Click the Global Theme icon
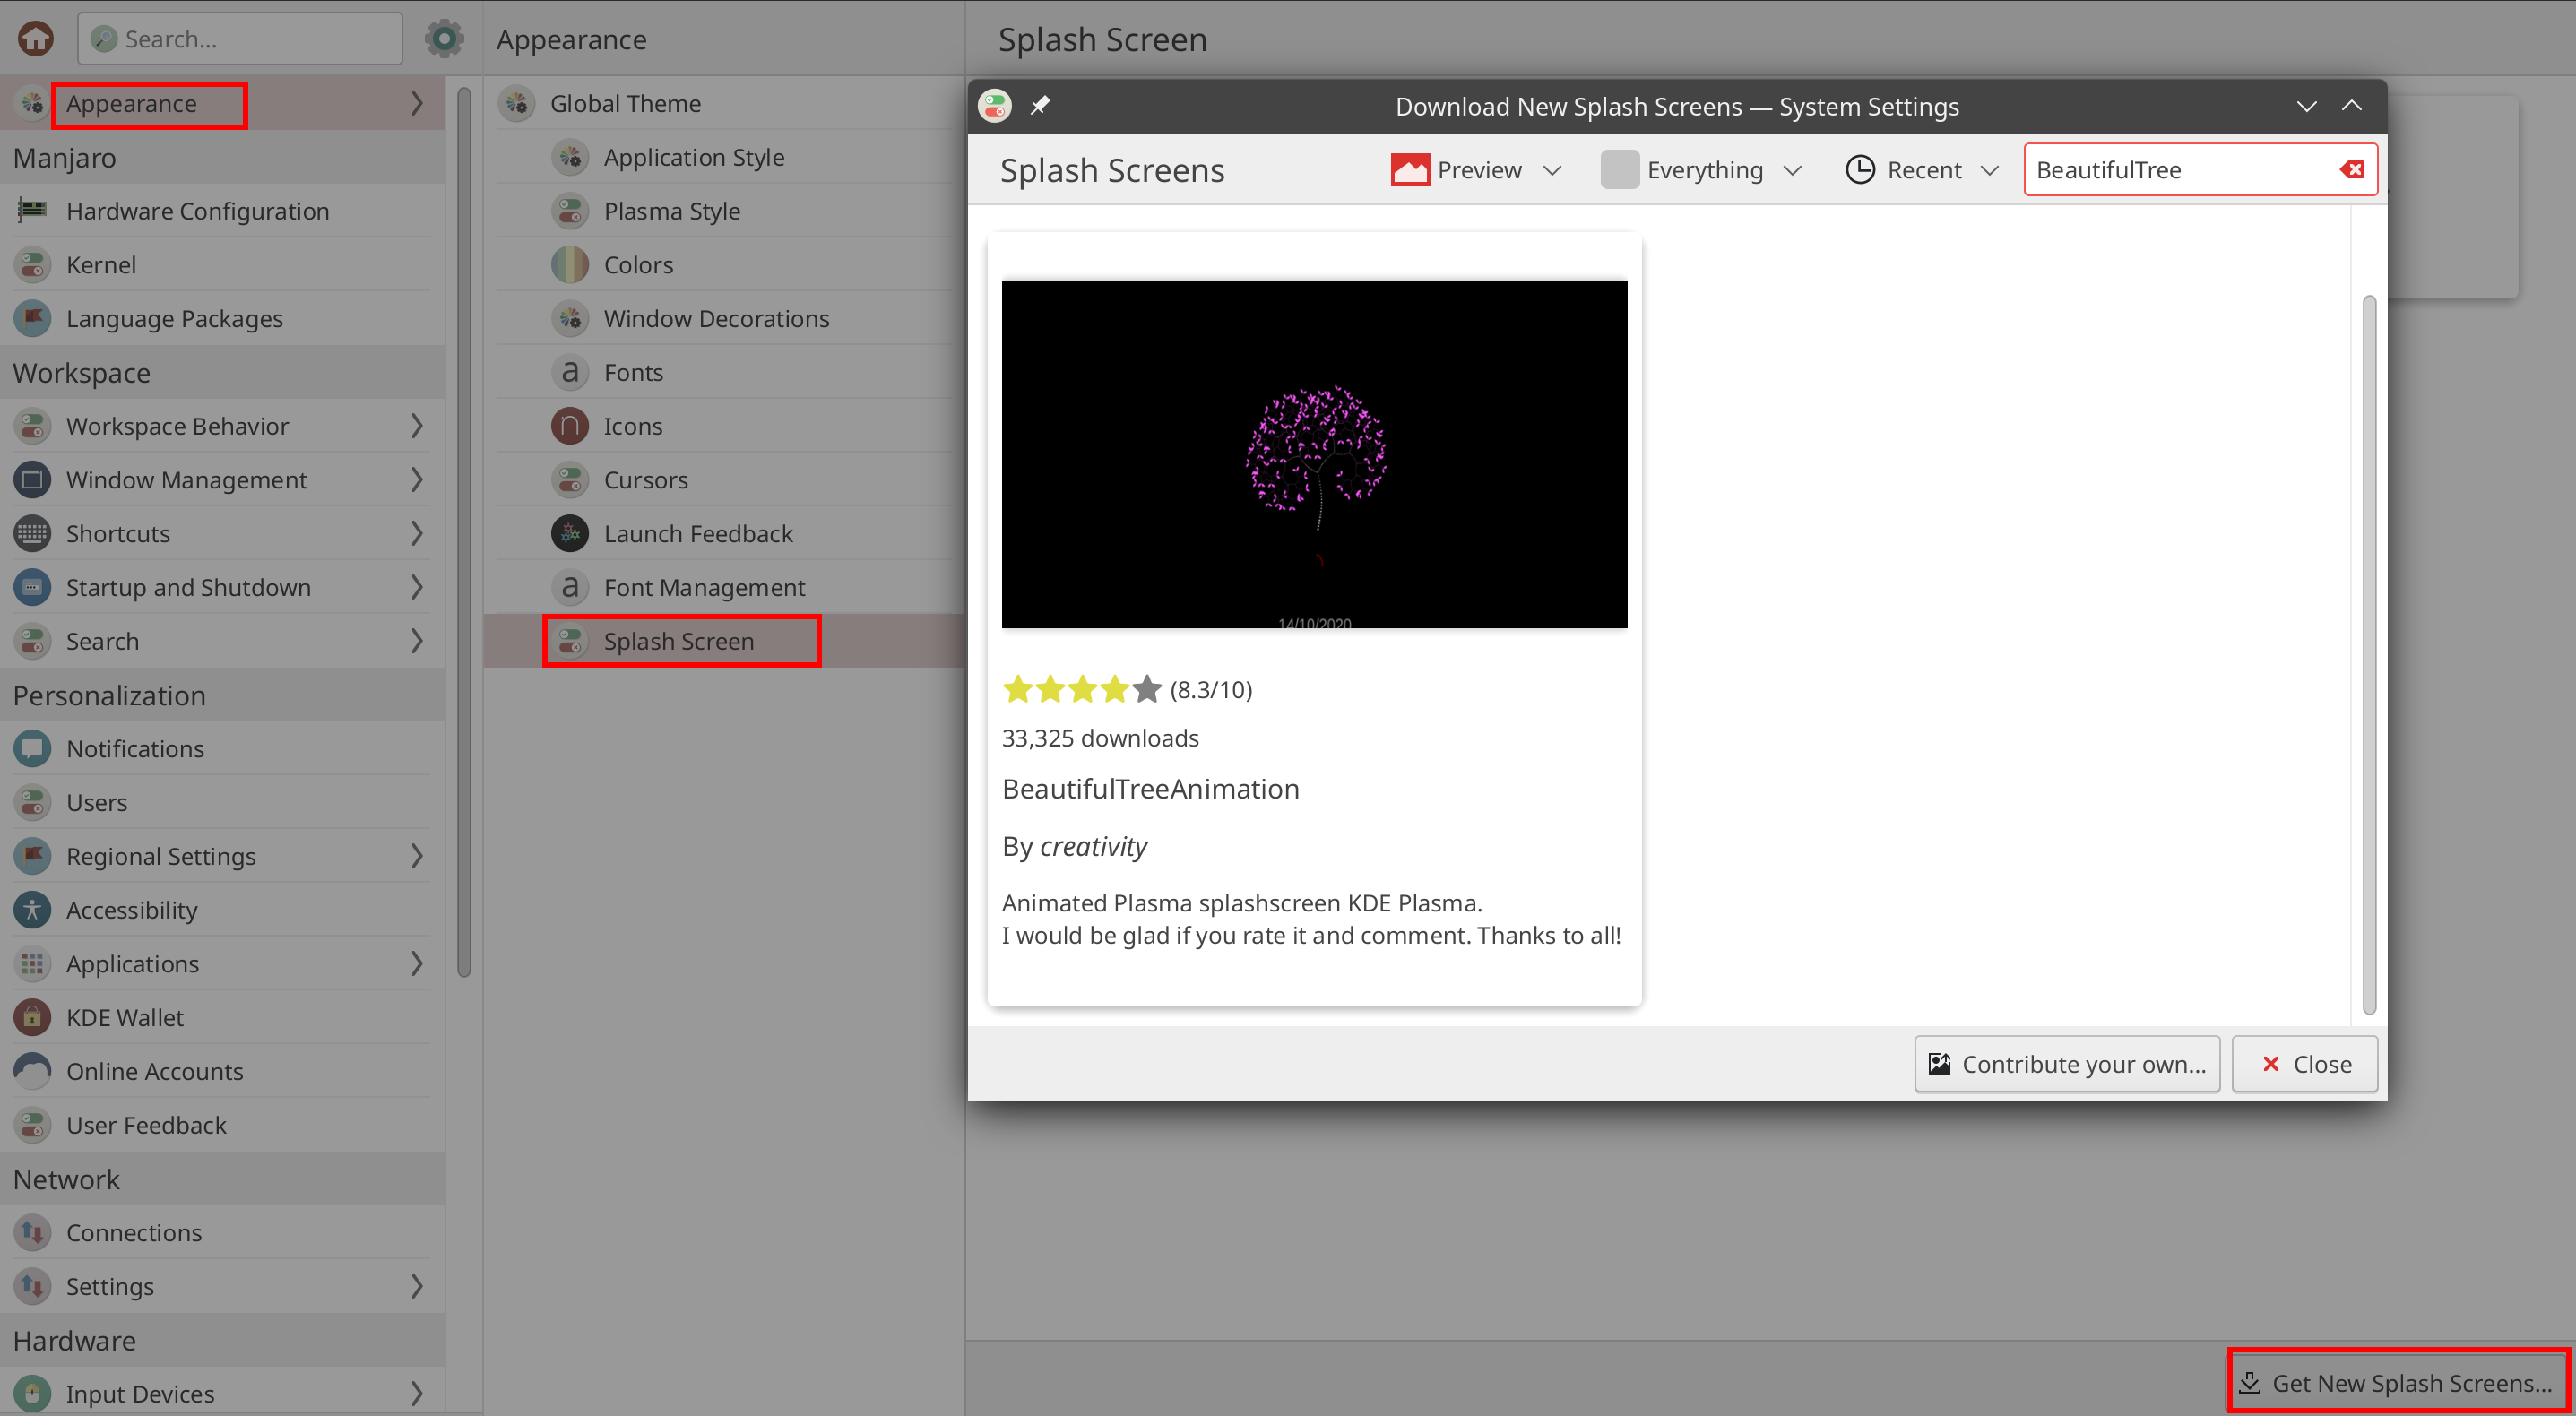 [x=516, y=103]
